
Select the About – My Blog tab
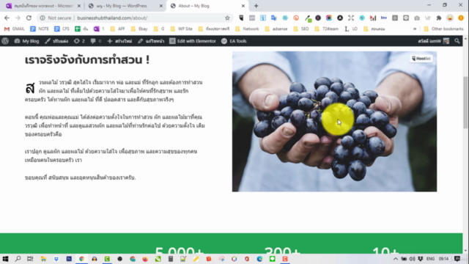[x=207, y=6]
